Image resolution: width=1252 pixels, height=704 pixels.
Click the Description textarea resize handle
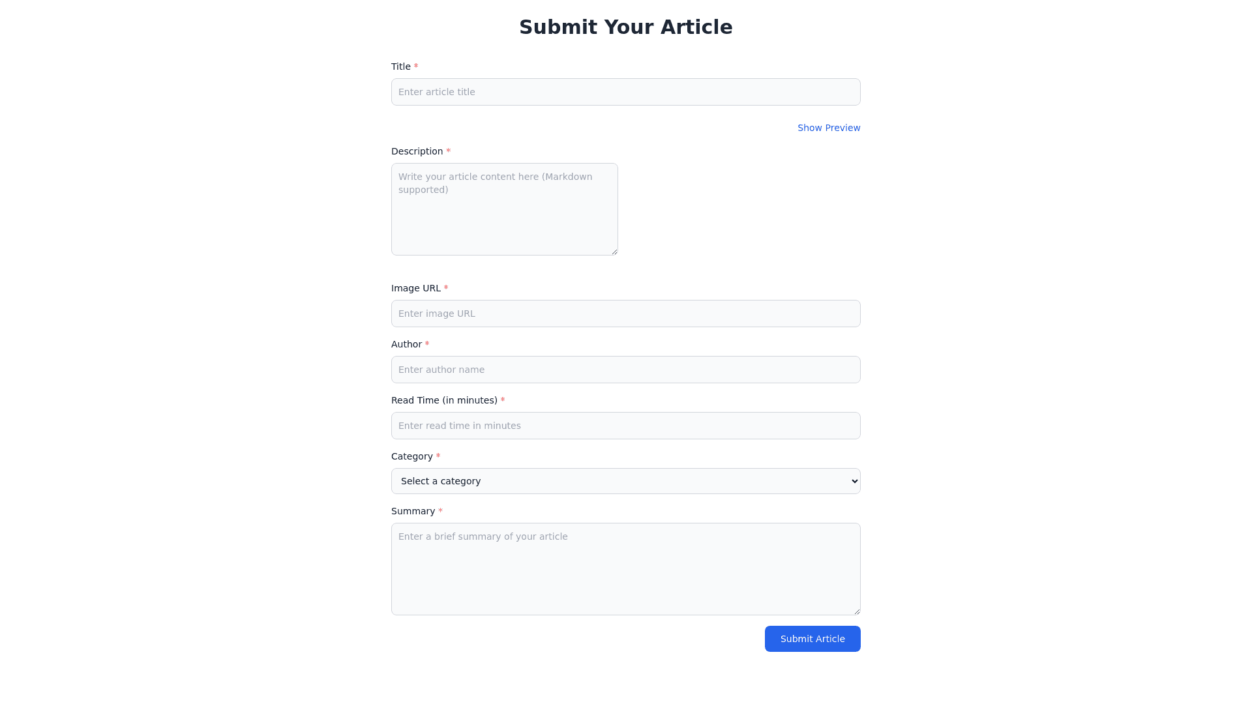coord(614,252)
